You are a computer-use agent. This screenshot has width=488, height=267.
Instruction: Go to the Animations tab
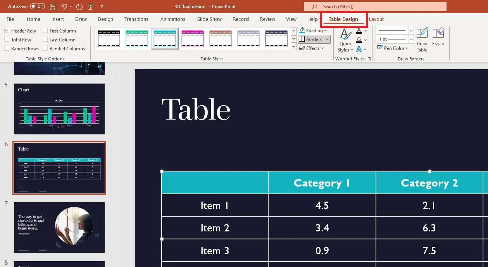tap(173, 19)
